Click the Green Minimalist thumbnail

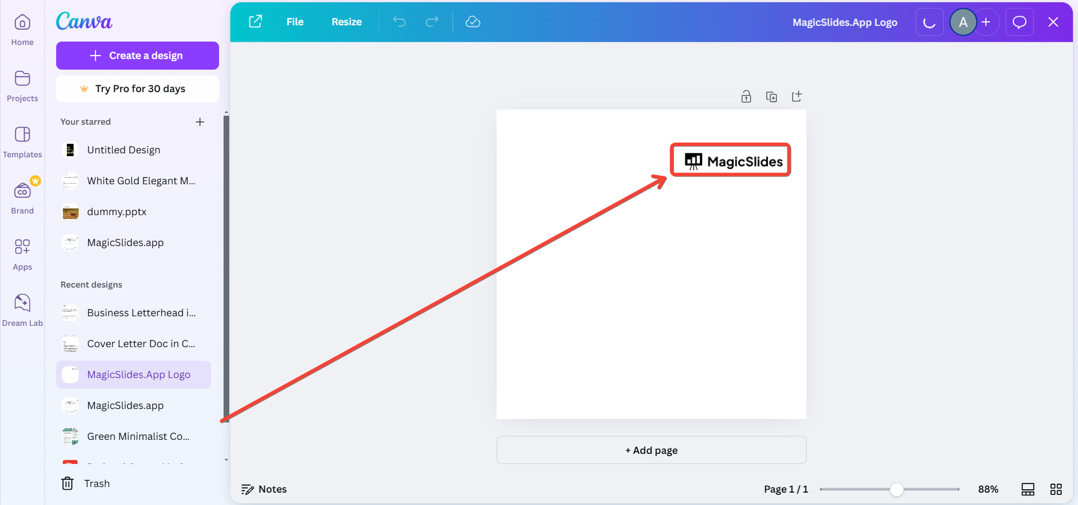point(70,436)
